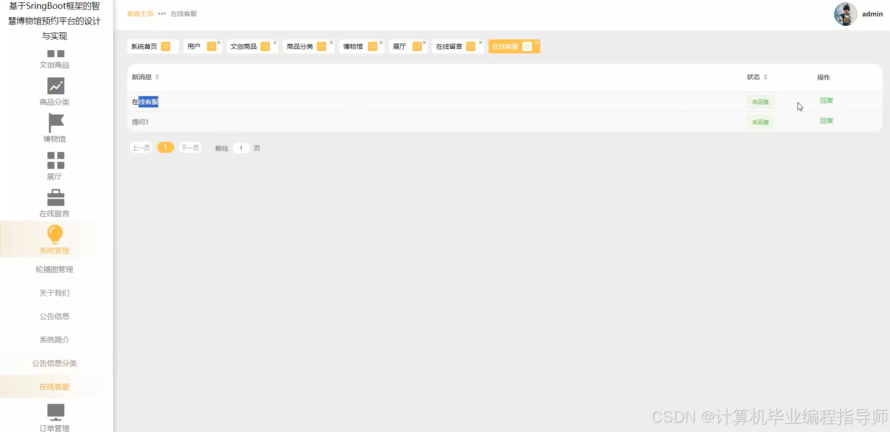Go to 上一页 previous page
The width and height of the screenshot is (890, 432).
141,148
